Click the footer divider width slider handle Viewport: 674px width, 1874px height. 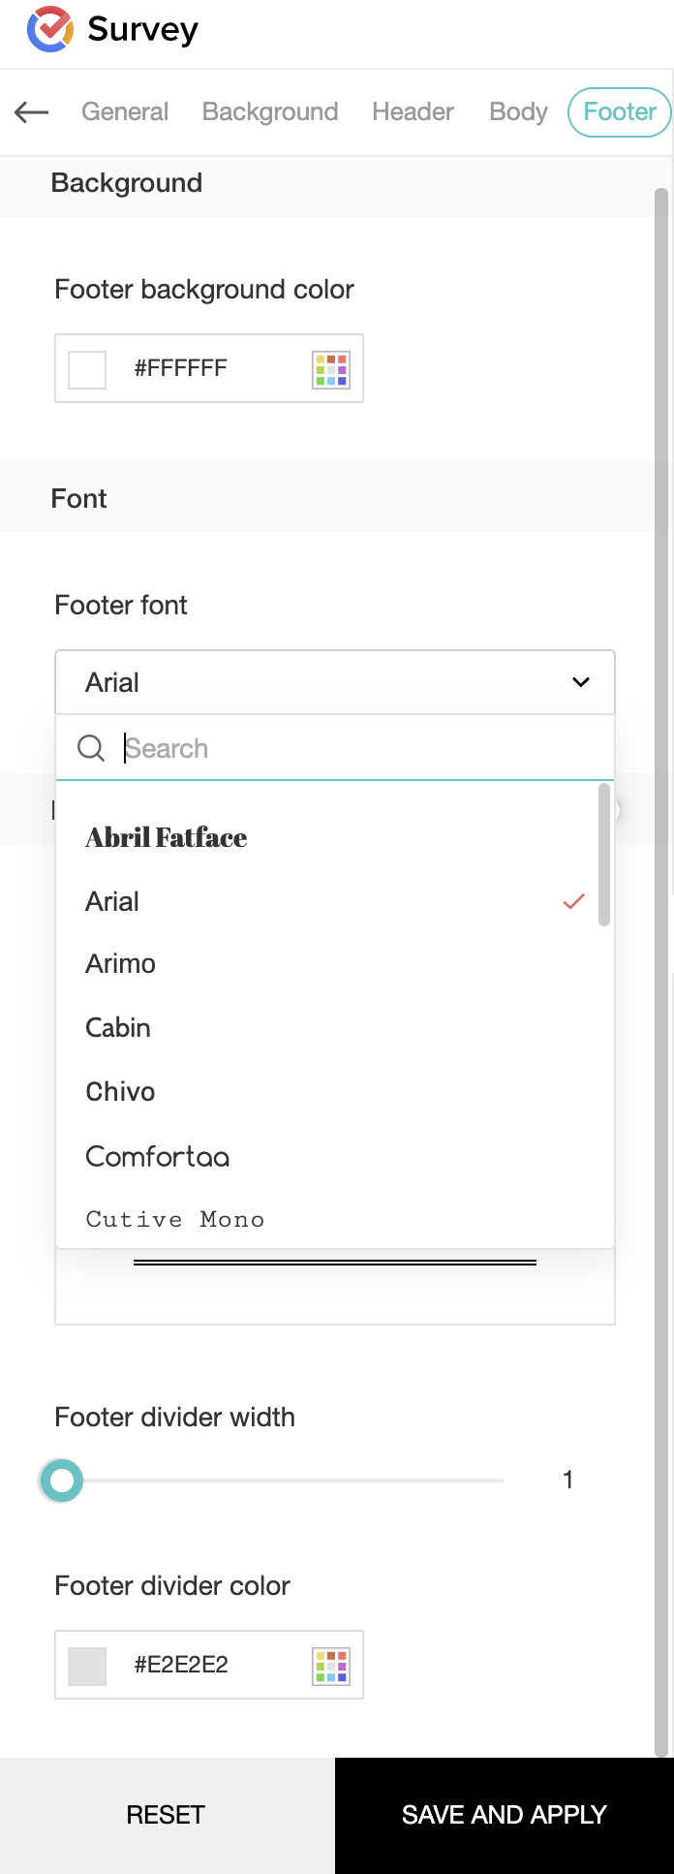click(x=62, y=1481)
